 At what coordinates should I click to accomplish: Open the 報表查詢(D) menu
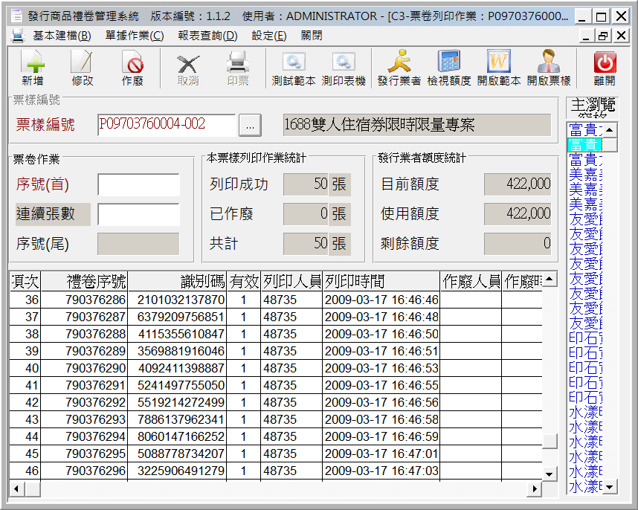(207, 36)
